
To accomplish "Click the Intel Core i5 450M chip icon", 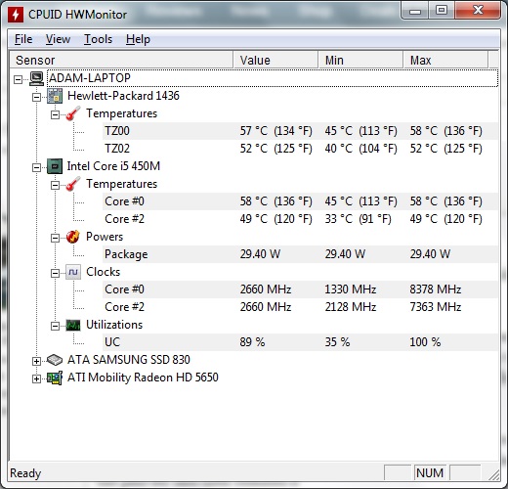I will tap(55, 166).
